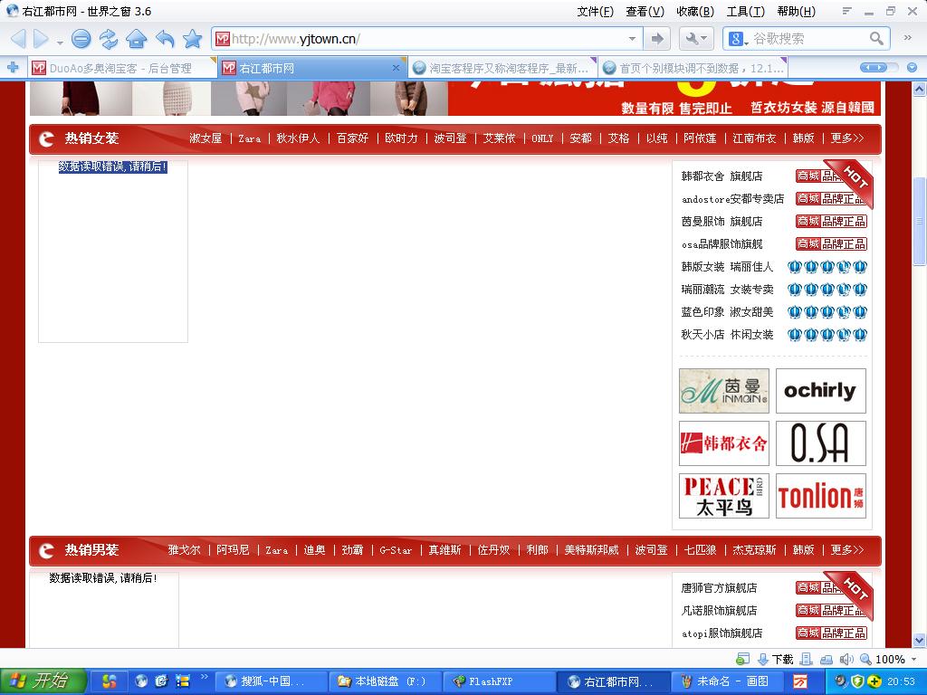Open 唐狮官方旗舰店 shop link
Viewport: 927px width, 695px height.
coord(719,588)
